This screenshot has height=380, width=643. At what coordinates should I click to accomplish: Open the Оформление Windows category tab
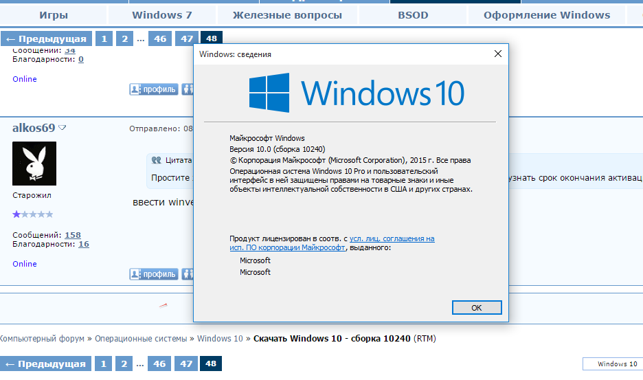click(x=547, y=15)
